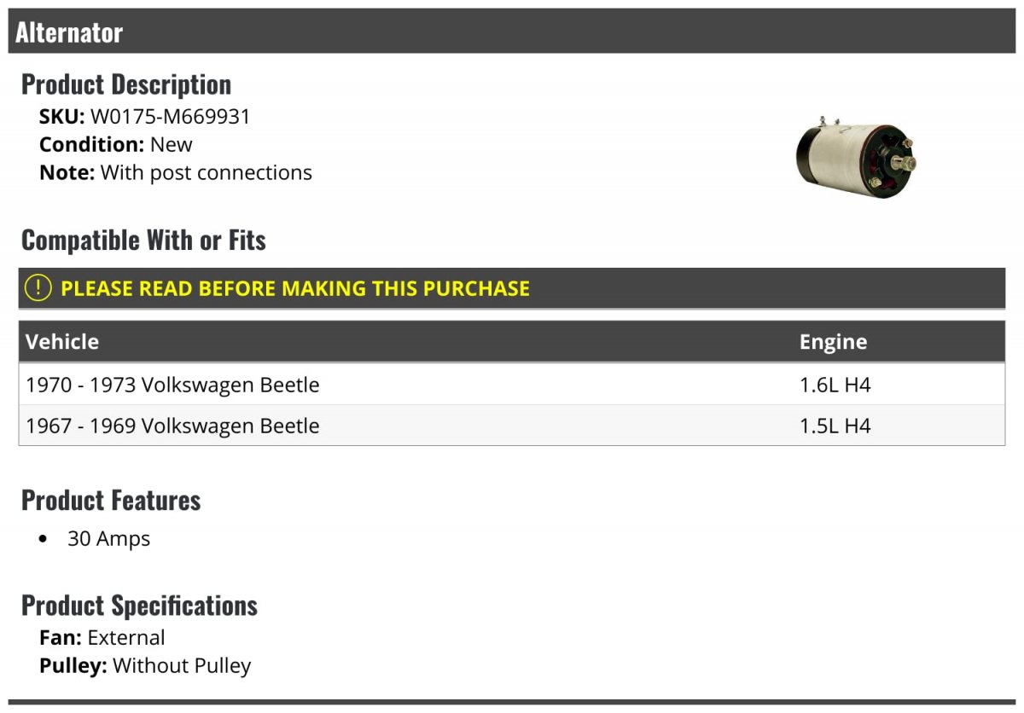The height and width of the screenshot is (713, 1024).
Task: Select the 1970 - 1973 Volkswagen Beetle row
Action: point(512,385)
